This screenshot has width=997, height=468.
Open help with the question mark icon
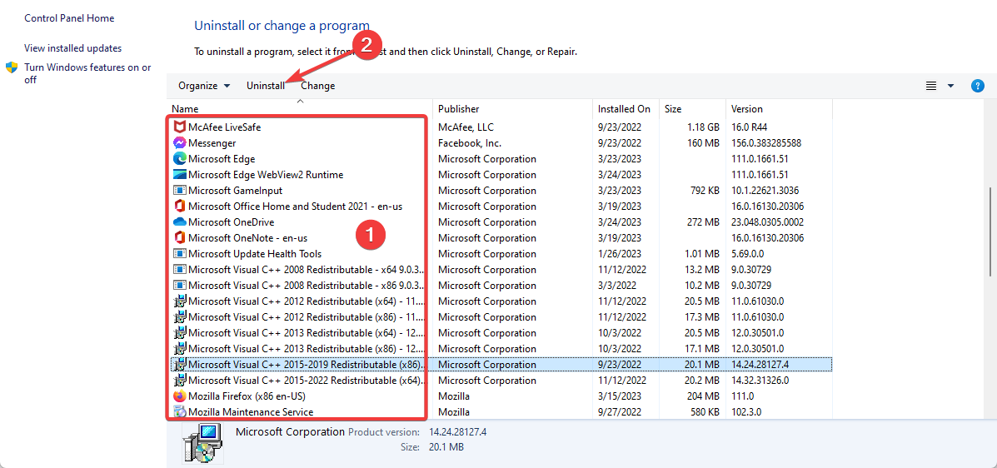point(978,86)
